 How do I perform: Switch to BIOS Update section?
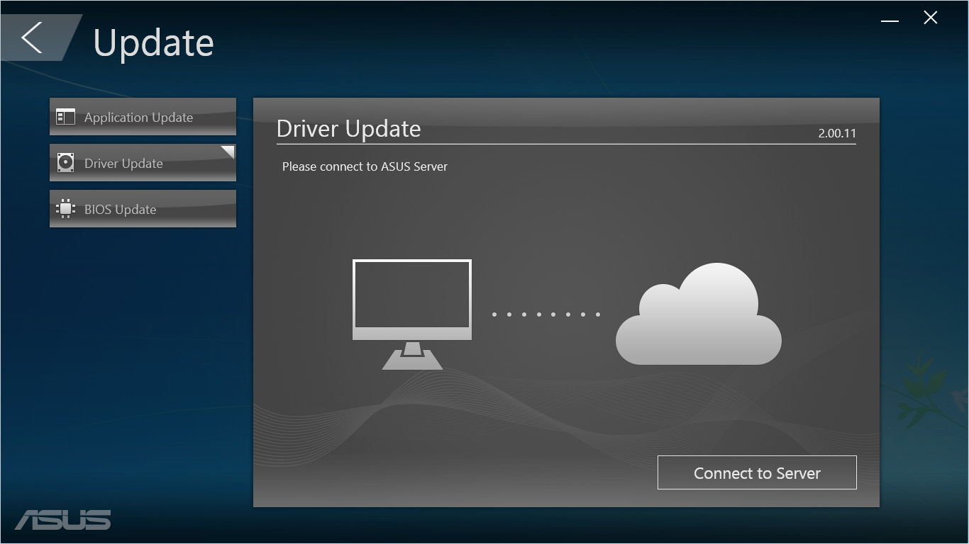[x=143, y=209]
